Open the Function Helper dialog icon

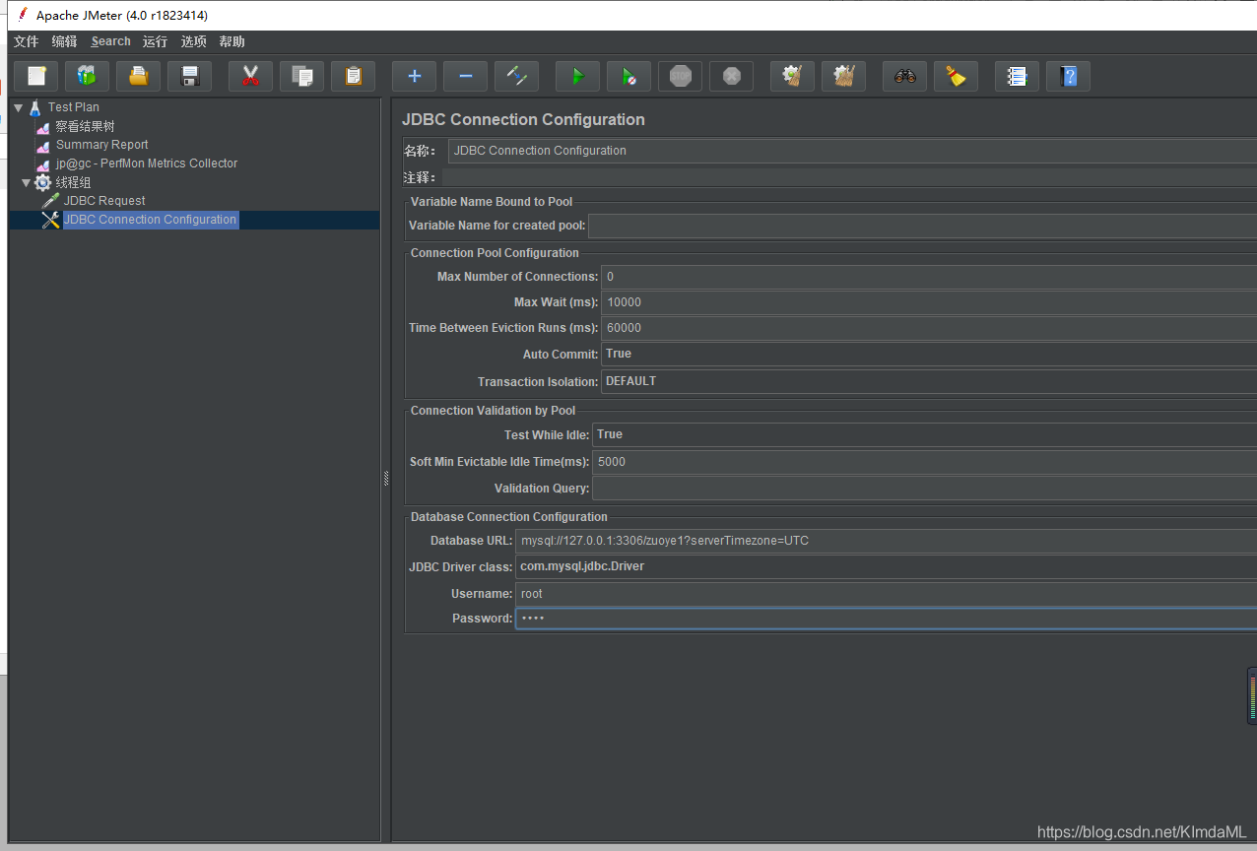pyautogui.click(x=1017, y=76)
